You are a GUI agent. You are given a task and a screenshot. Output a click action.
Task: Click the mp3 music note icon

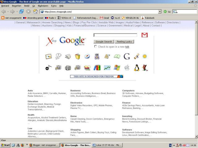click(x=49, y=68)
